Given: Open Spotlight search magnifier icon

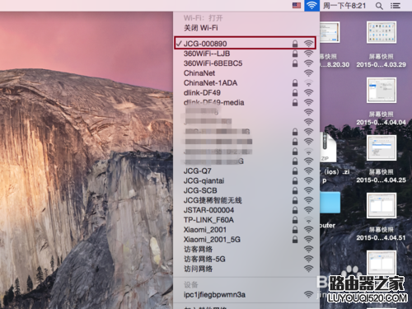Looking at the screenshot, I should coord(379,6).
